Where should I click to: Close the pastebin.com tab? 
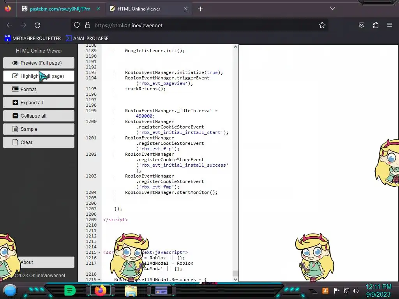pos(98,9)
